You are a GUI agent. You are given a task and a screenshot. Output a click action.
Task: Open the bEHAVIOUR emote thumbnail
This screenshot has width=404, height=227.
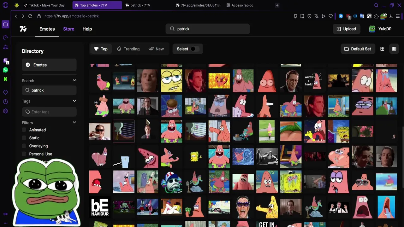click(100, 207)
